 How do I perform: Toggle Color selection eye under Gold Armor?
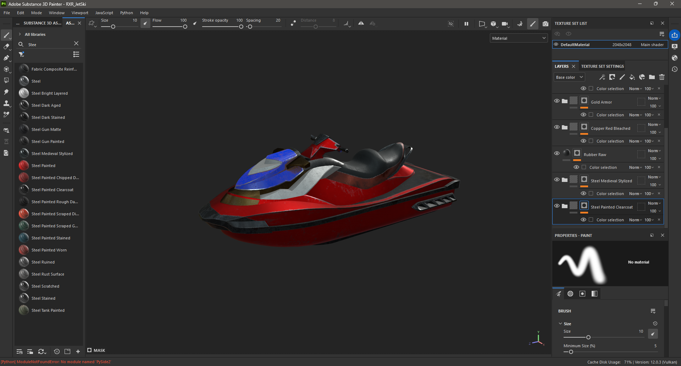583,115
